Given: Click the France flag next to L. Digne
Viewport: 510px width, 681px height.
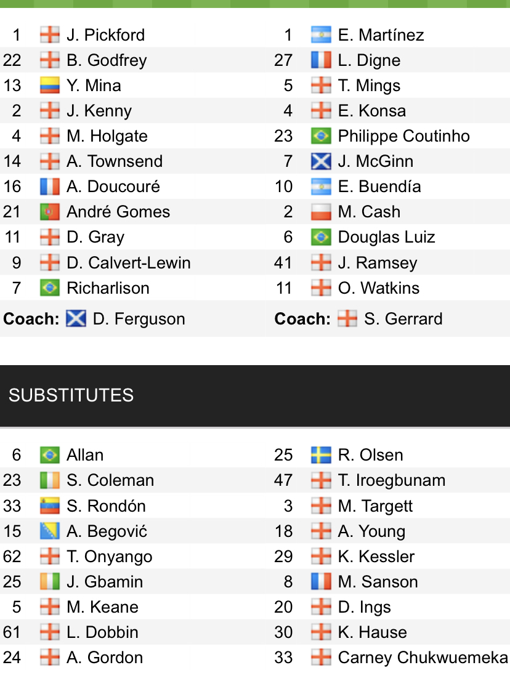Looking at the screenshot, I should (x=321, y=60).
